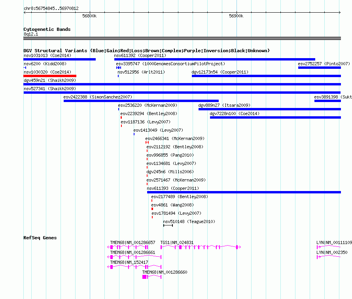Click the chr8:56754845..56970812 coordinate label
This screenshot has width=352, height=299.
51,8
